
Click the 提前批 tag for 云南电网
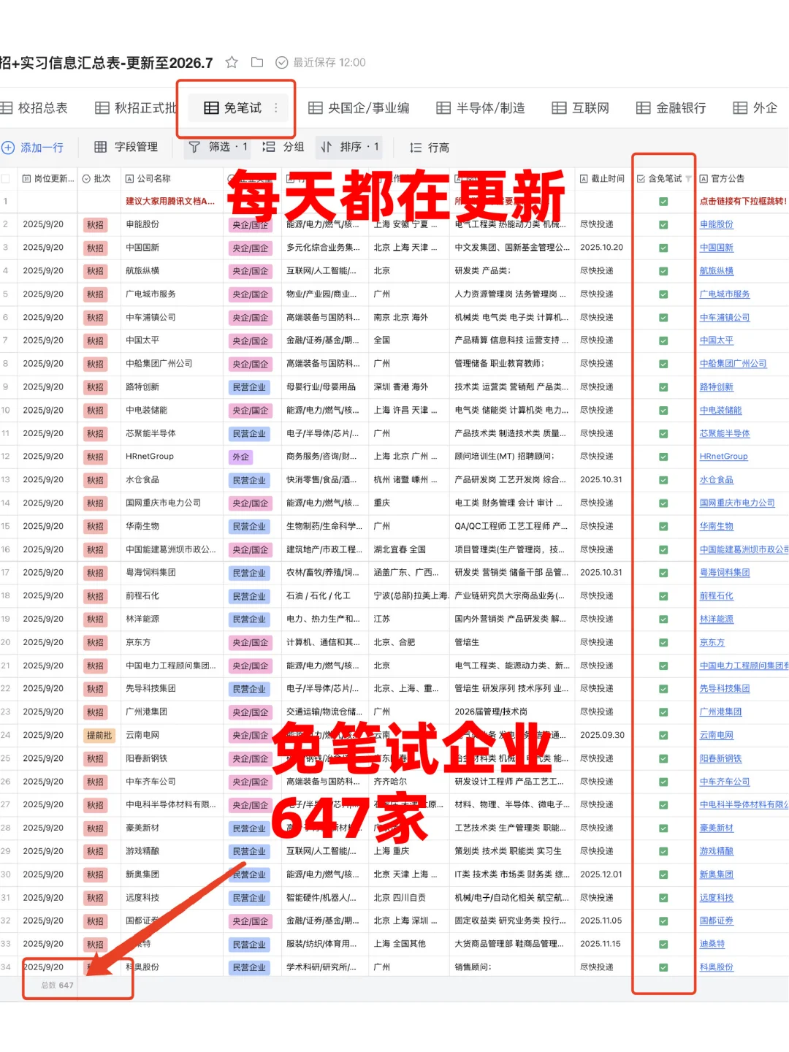click(x=99, y=736)
